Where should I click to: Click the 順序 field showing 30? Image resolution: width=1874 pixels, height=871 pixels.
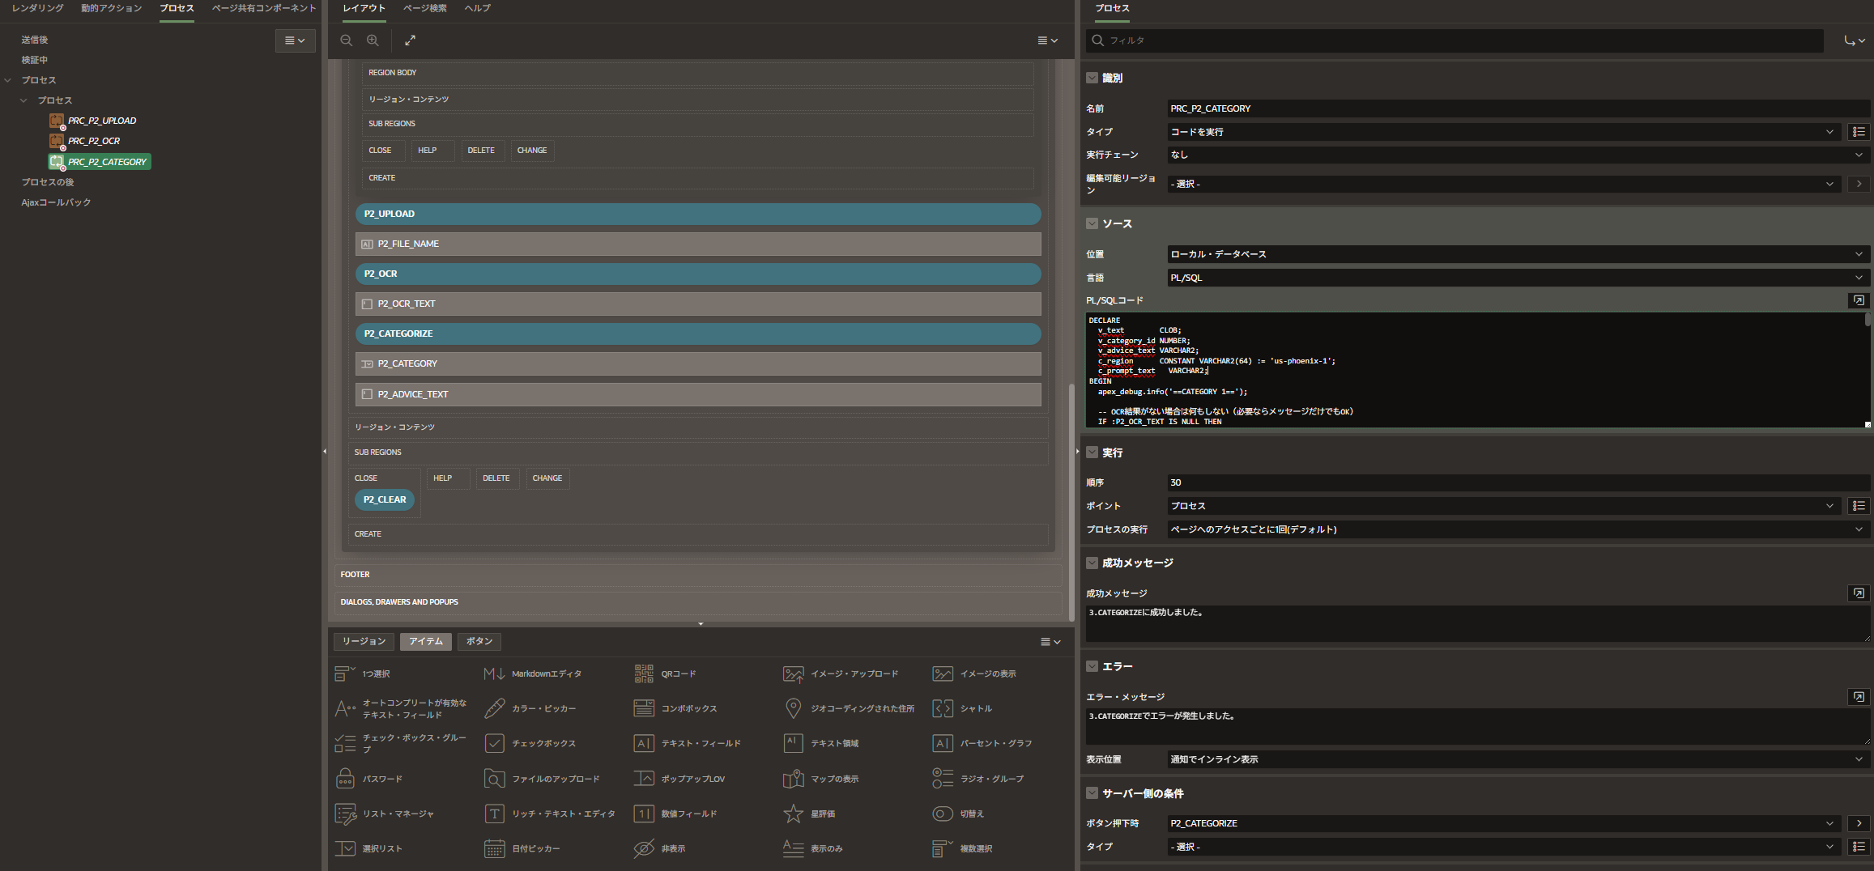[1518, 482]
